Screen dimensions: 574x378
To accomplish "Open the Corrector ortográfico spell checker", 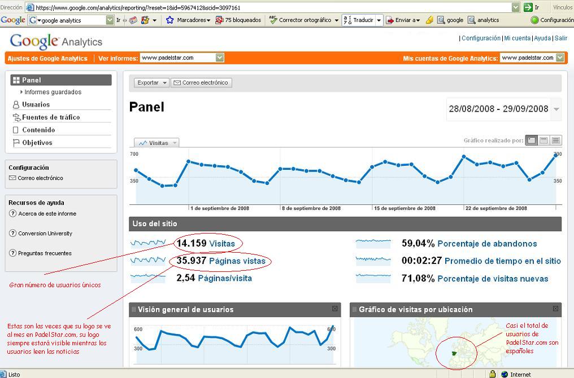I will pos(300,20).
